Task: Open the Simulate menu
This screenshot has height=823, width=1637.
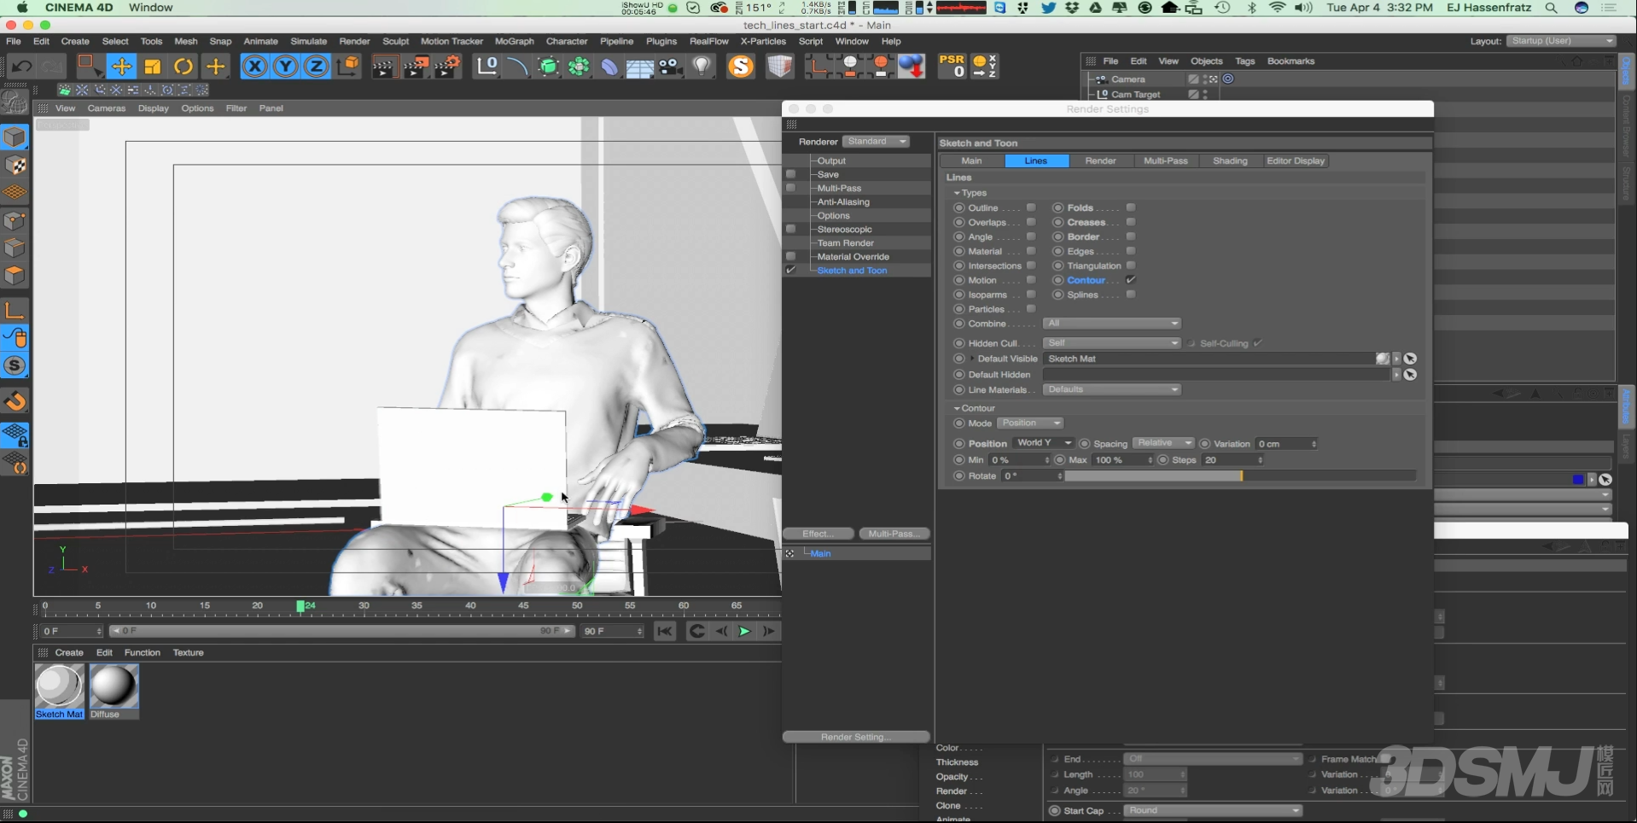Action: pos(308,41)
